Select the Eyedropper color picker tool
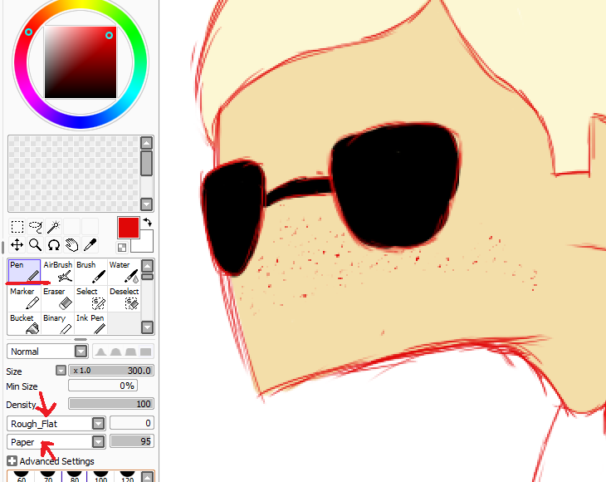 tap(90, 245)
